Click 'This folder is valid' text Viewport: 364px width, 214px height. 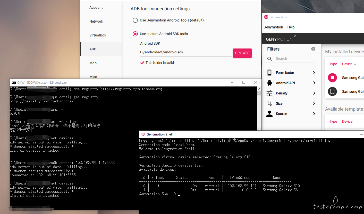point(160,63)
